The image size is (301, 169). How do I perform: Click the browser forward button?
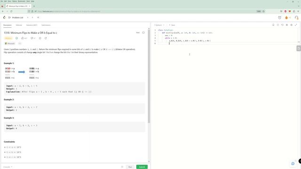coord(7,11)
